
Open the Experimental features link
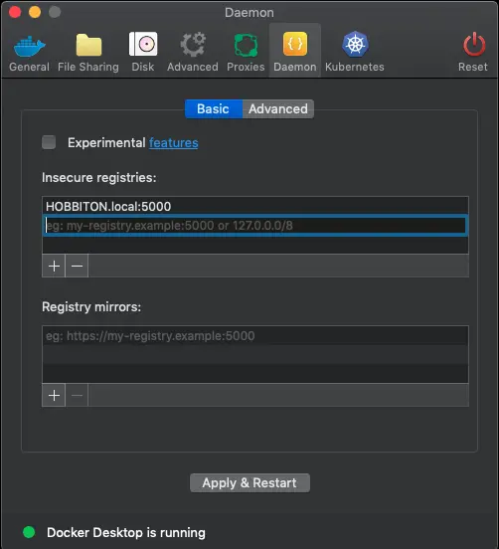[174, 143]
